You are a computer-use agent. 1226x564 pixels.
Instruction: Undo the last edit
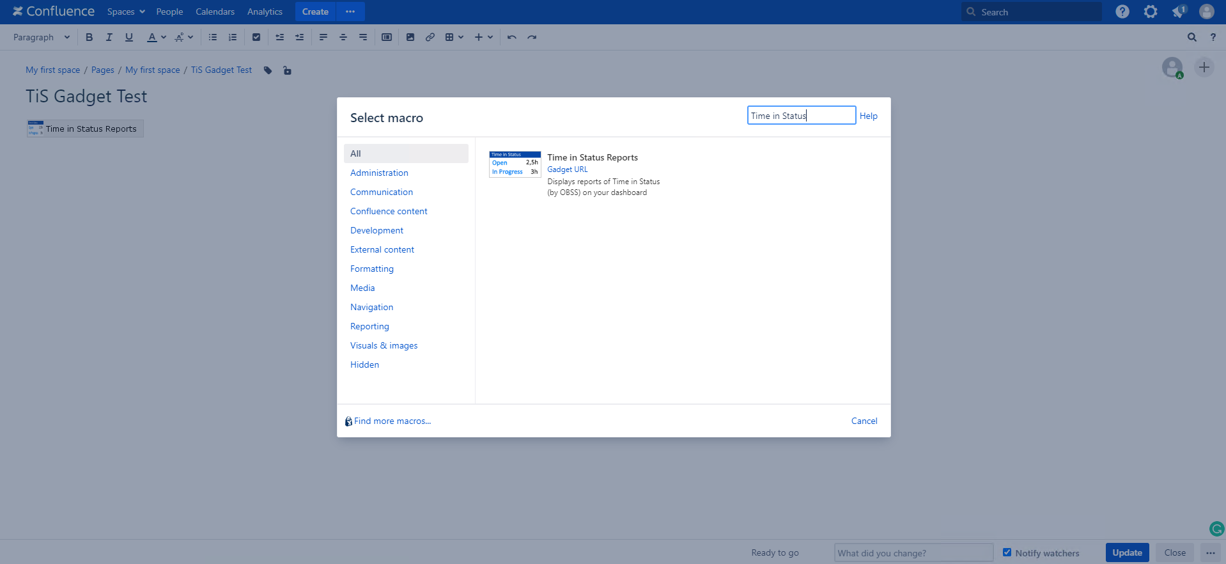[511, 37]
